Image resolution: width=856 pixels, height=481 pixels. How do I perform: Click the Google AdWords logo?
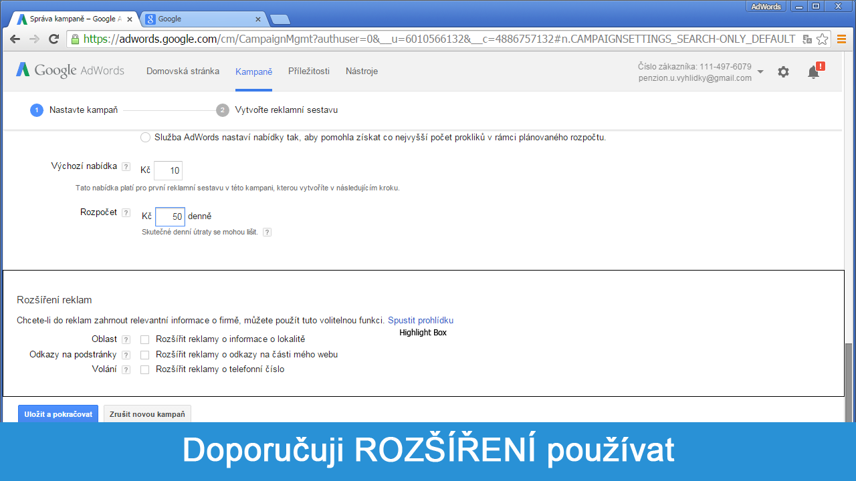[70, 70]
